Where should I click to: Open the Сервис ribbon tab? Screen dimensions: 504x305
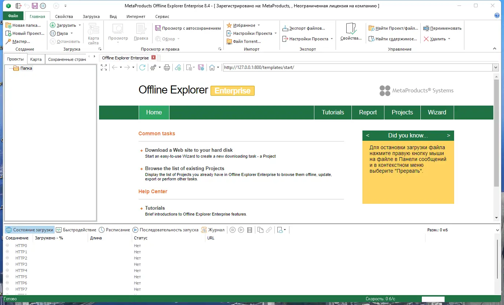click(162, 16)
